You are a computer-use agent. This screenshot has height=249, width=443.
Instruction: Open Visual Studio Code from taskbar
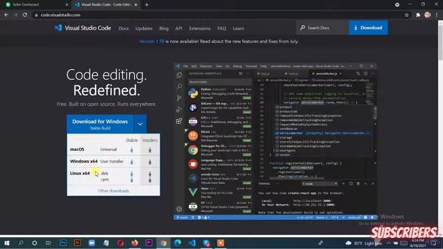[x=192, y=243]
